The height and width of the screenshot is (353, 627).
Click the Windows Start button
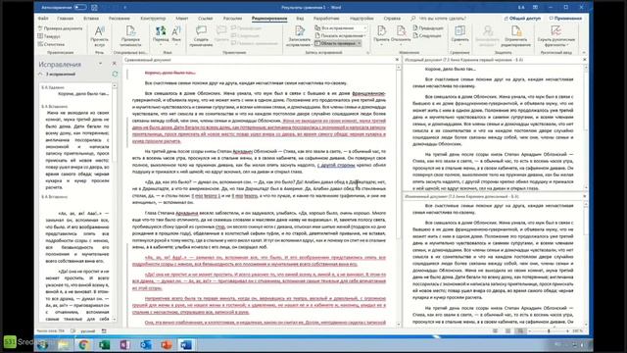click(43, 344)
